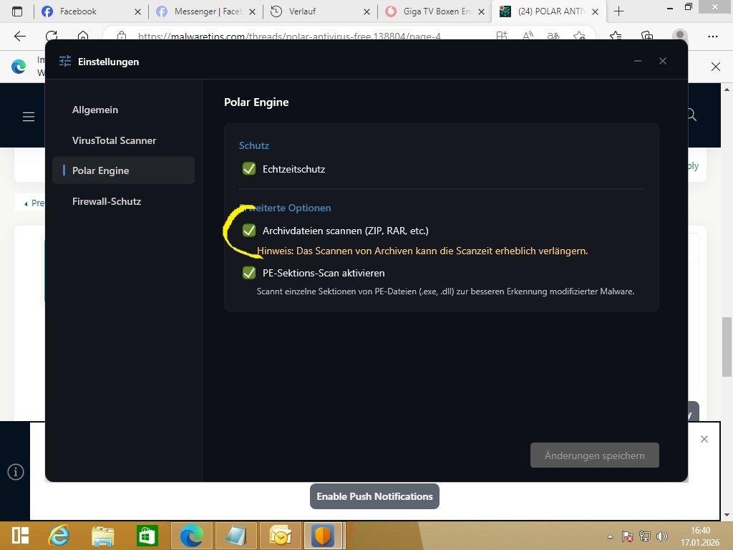The height and width of the screenshot is (550, 733).
Task: Click the Prev pagination link
Action: [x=34, y=203]
